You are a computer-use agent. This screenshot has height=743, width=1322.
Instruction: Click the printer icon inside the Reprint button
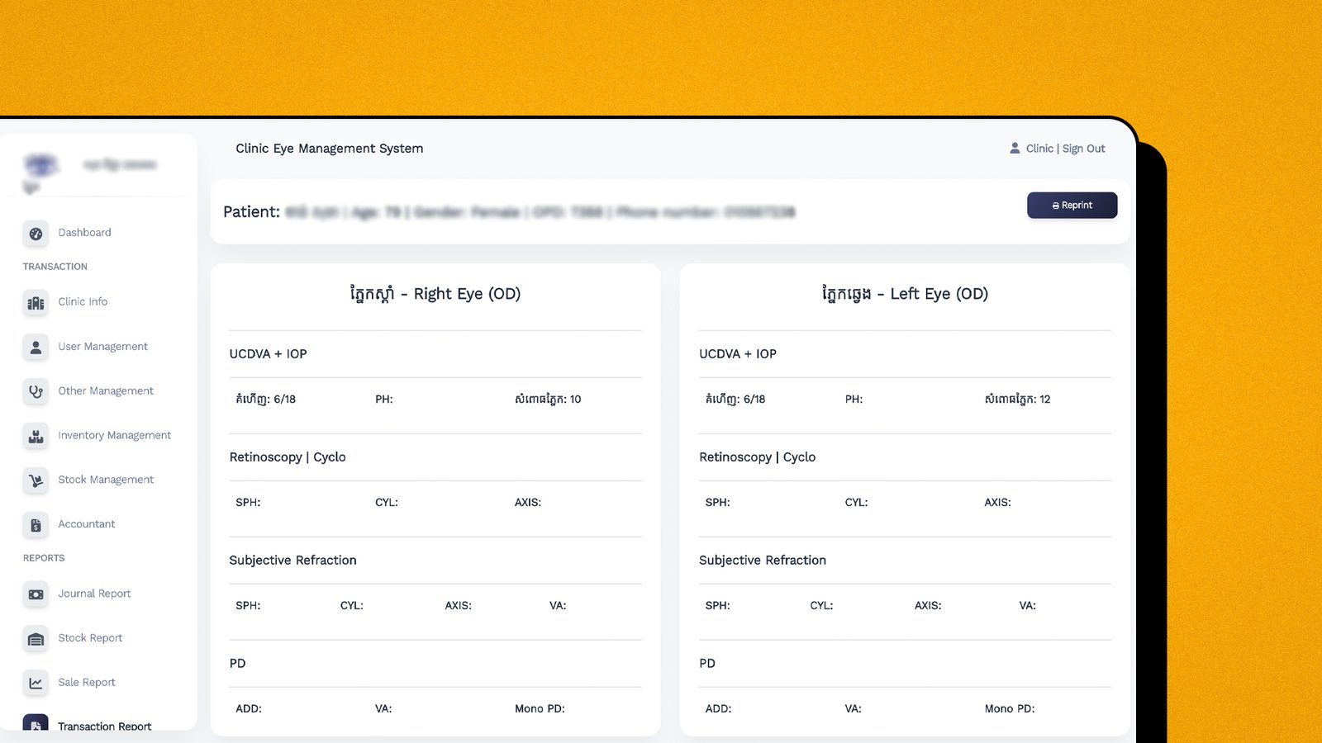click(x=1055, y=205)
